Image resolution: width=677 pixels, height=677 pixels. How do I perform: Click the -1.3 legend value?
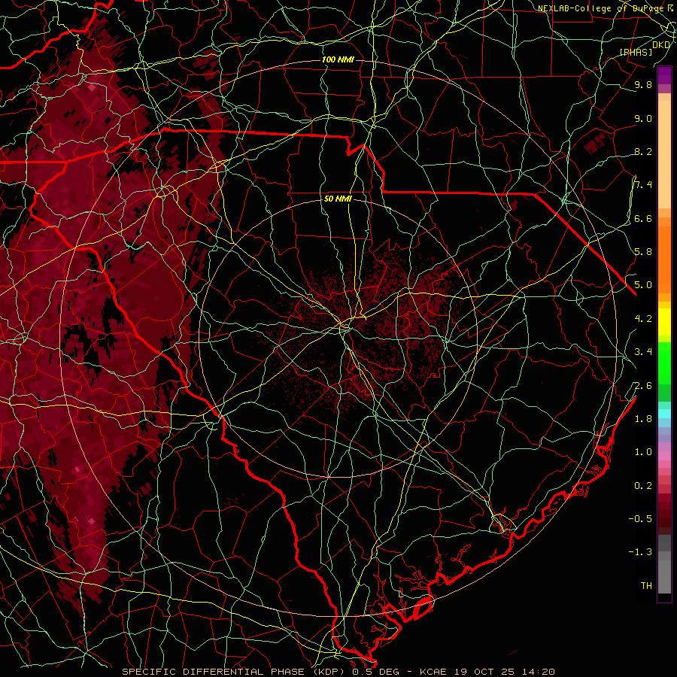[x=640, y=552]
